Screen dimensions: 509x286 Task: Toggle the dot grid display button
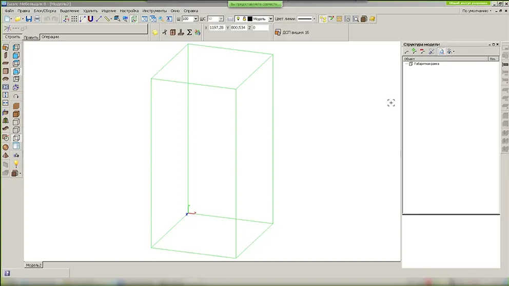(x=74, y=19)
